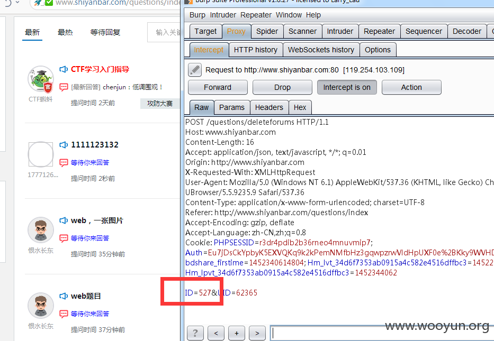Screen dimensions: 494x341
Task: Click the PHPSESSID cookie value text
Action: pos(315,243)
